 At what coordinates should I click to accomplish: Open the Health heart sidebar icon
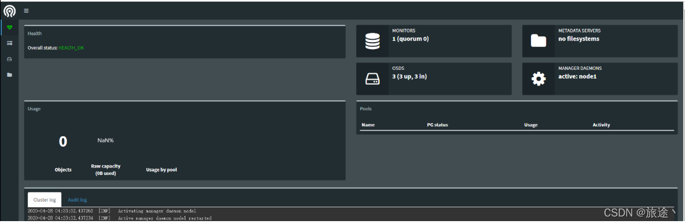point(10,28)
